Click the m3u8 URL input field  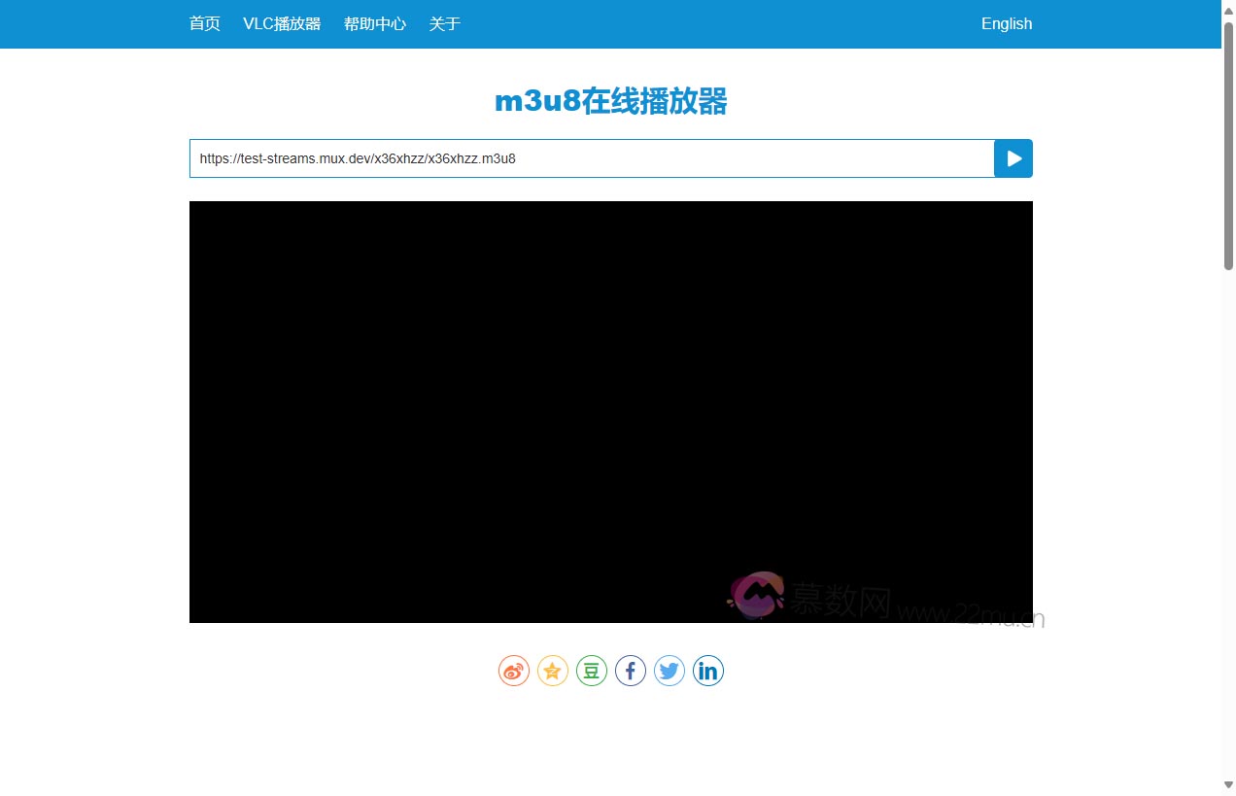(x=583, y=158)
